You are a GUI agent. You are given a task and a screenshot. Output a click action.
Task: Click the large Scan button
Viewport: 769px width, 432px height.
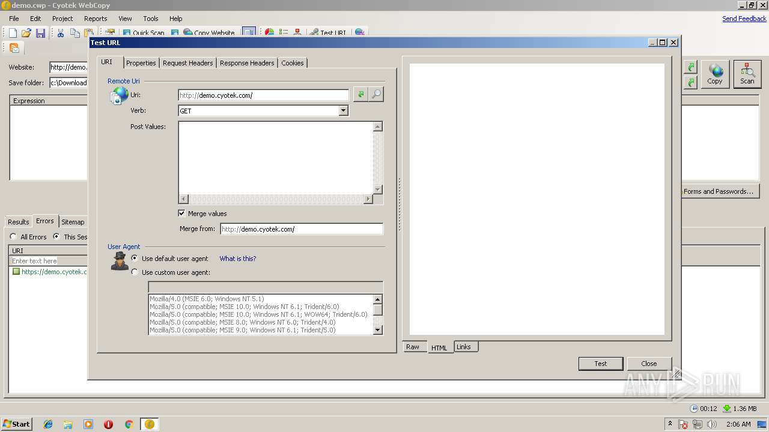(x=747, y=74)
